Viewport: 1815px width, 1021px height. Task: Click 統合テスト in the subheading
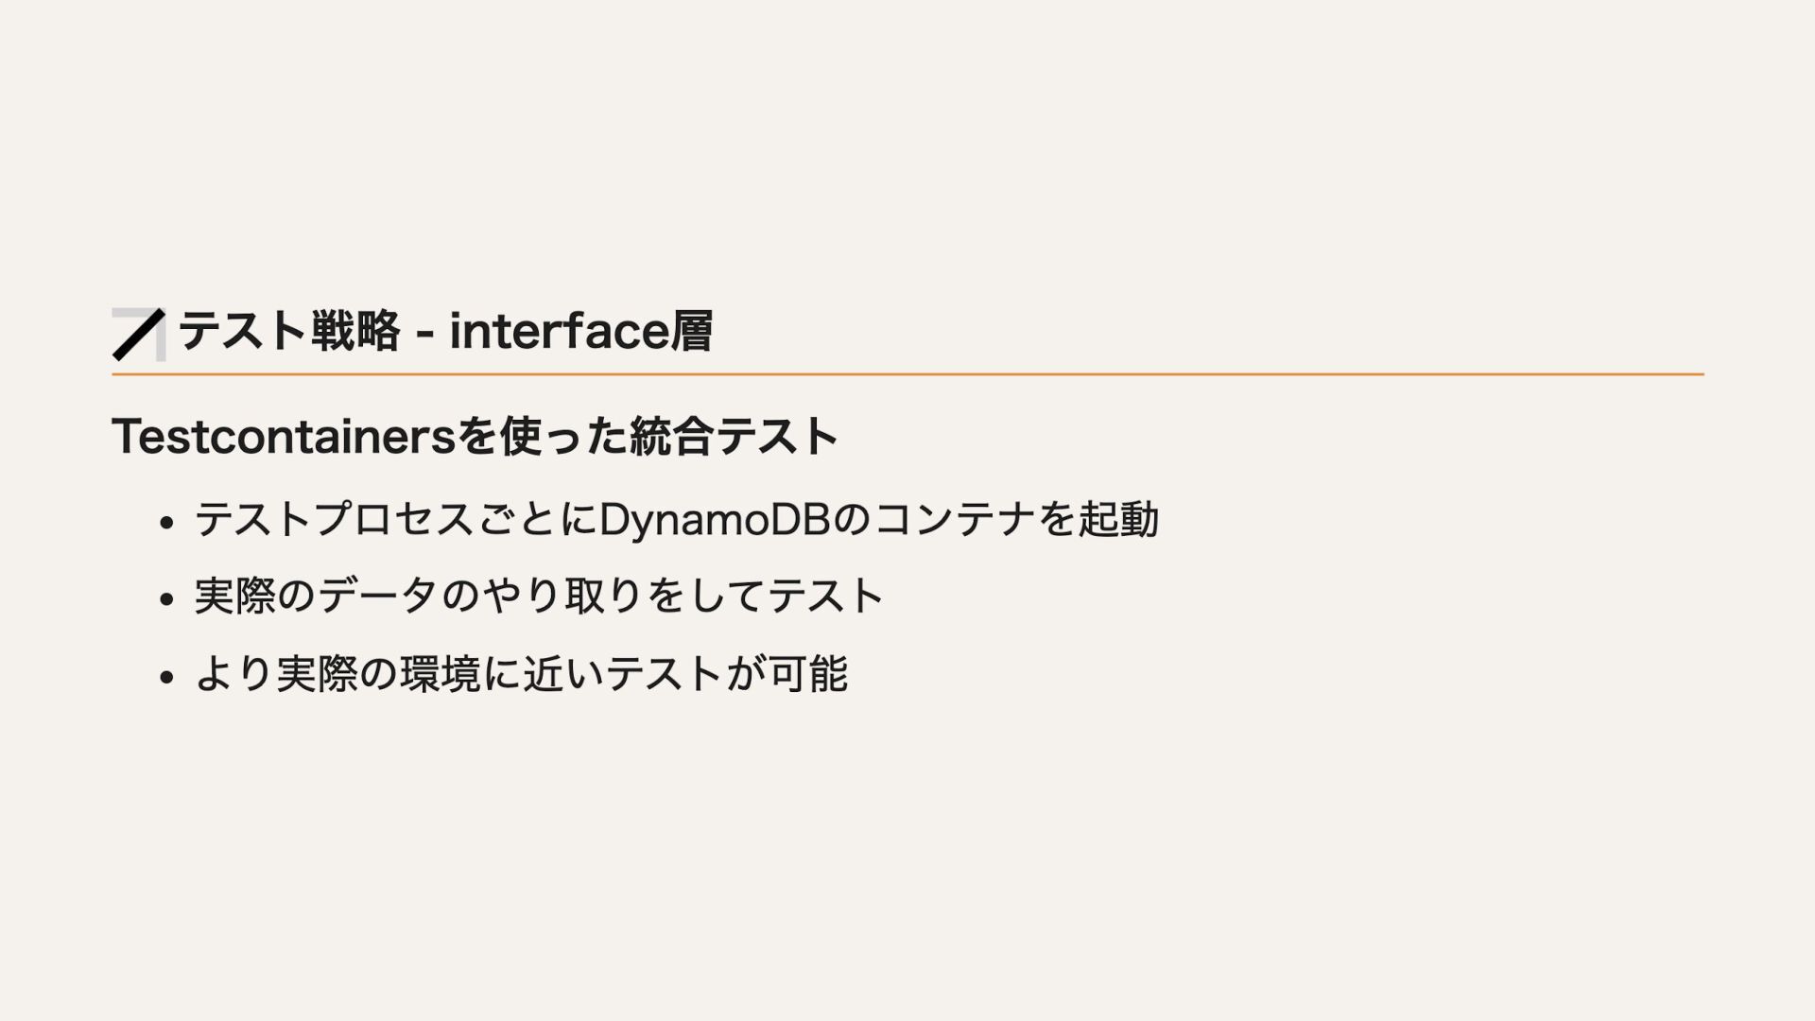(x=735, y=437)
